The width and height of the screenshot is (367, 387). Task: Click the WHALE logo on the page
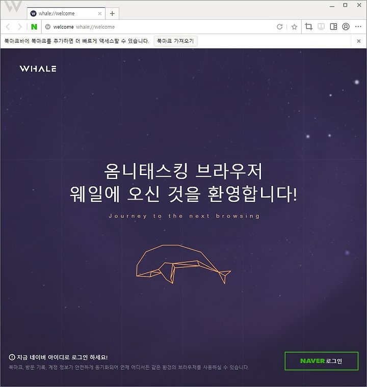(38, 69)
